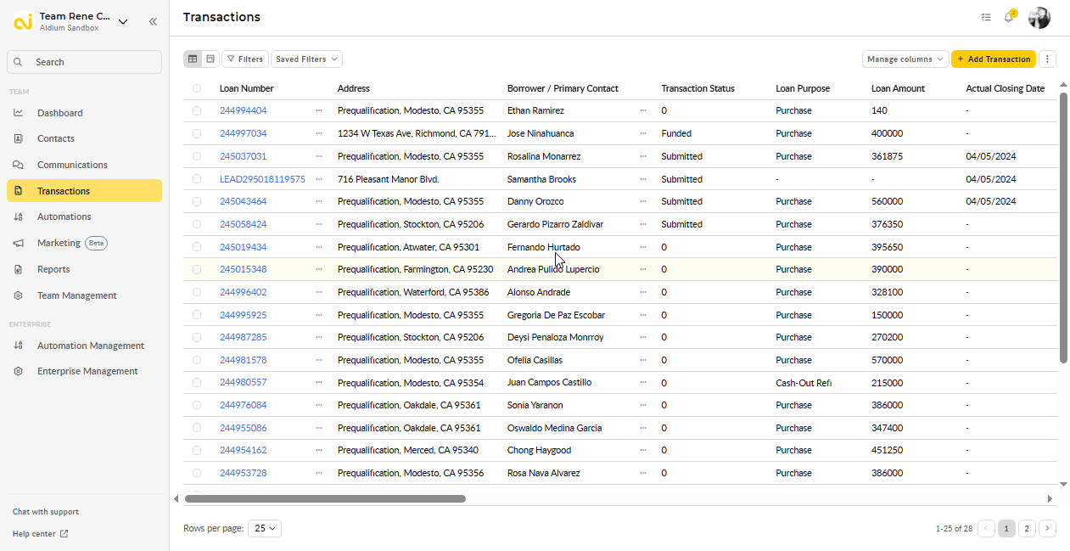Open Marketing (Beta) in the sidebar
Screen dimensions: 1070x551
[x=84, y=243]
